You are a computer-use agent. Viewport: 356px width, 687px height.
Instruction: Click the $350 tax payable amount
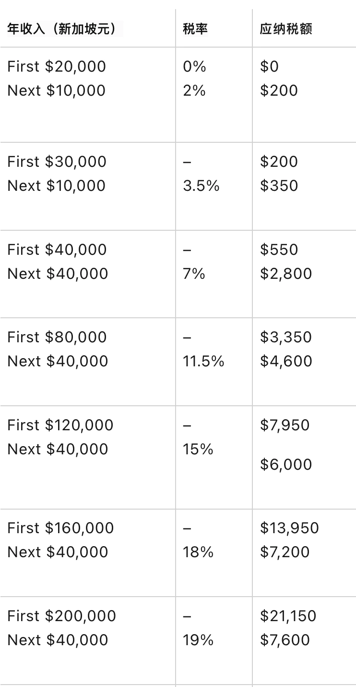(x=279, y=186)
